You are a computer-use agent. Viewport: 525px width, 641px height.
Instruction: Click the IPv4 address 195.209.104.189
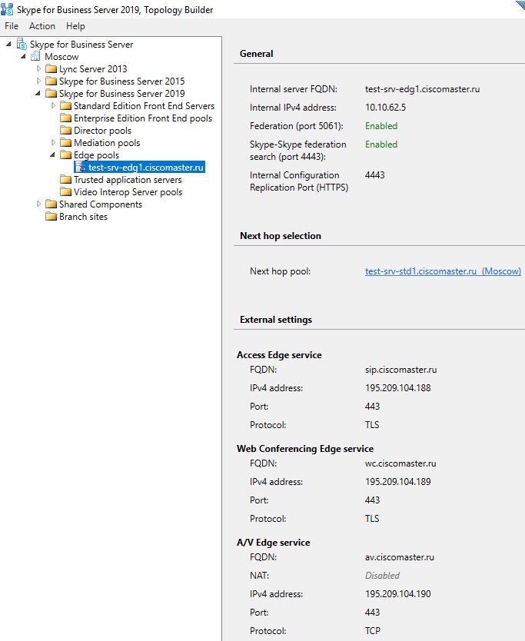[x=398, y=482]
